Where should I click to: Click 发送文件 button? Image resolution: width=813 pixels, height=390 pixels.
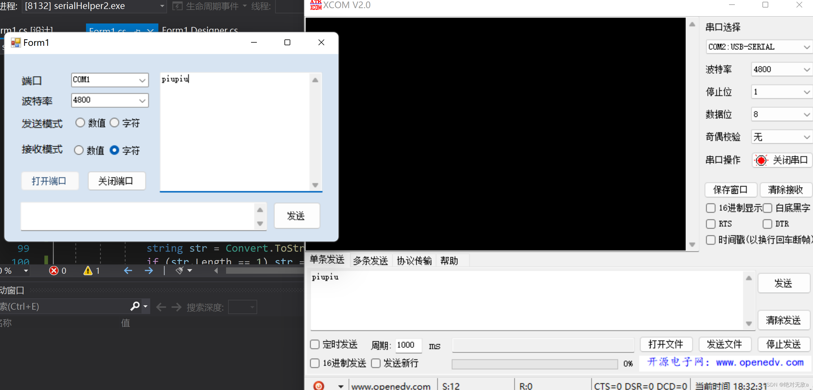click(x=725, y=344)
